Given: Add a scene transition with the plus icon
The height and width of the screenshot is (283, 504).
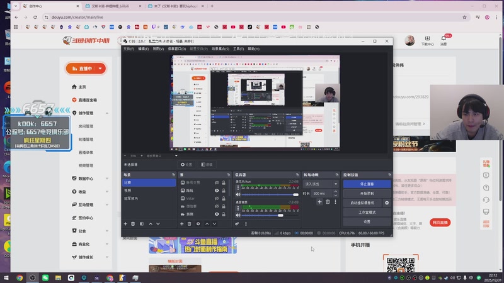Looking at the screenshot, I should click(x=319, y=202).
